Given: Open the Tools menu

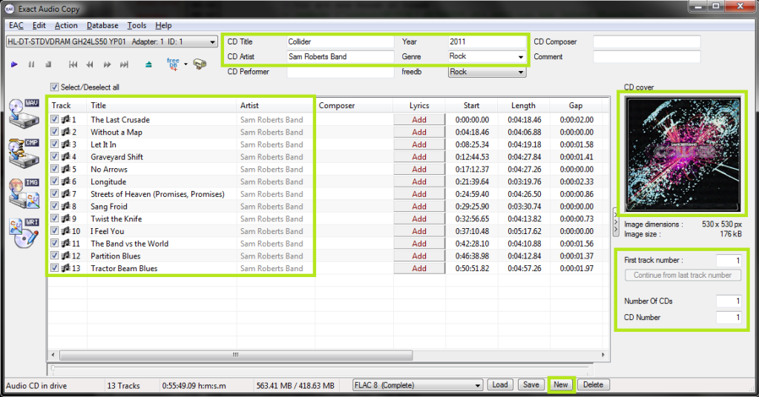Looking at the screenshot, I should coord(137,25).
